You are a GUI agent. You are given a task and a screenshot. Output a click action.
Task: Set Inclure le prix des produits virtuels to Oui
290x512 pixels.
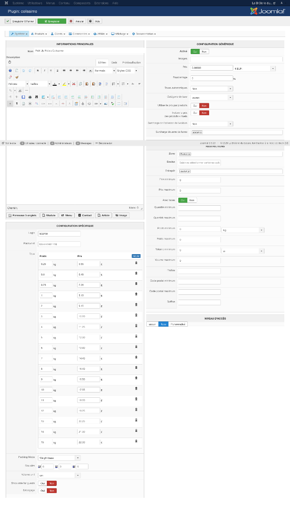[x=195, y=113]
